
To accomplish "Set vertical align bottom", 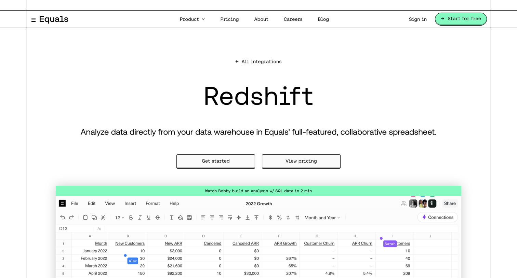I will (x=248, y=218).
